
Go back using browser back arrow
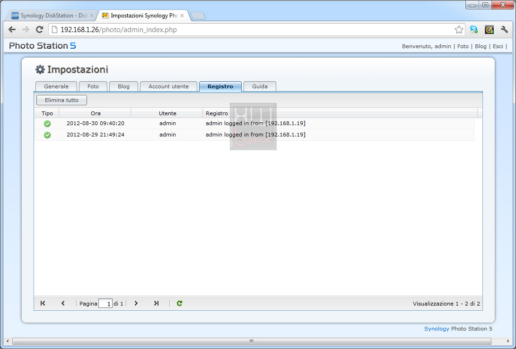coord(12,30)
